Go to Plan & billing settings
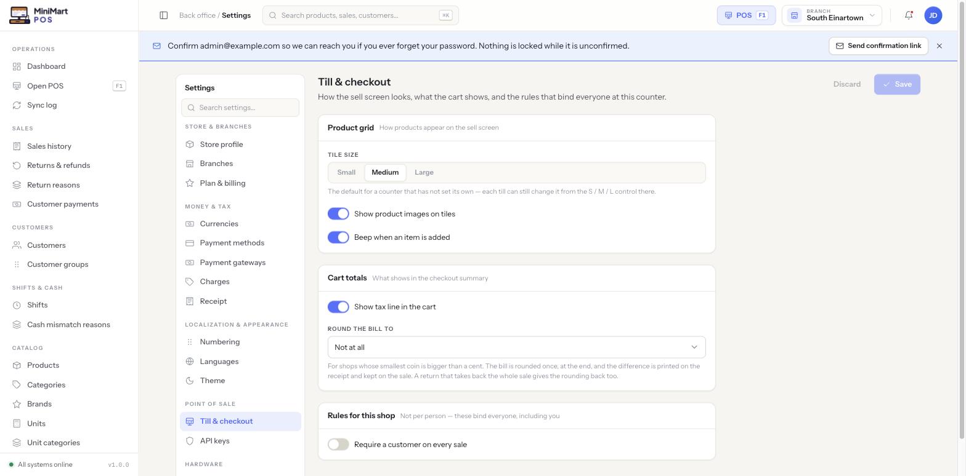This screenshot has height=476, width=966. (x=240, y=183)
